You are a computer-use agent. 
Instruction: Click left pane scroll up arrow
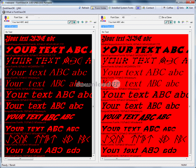[x=93, y=32]
